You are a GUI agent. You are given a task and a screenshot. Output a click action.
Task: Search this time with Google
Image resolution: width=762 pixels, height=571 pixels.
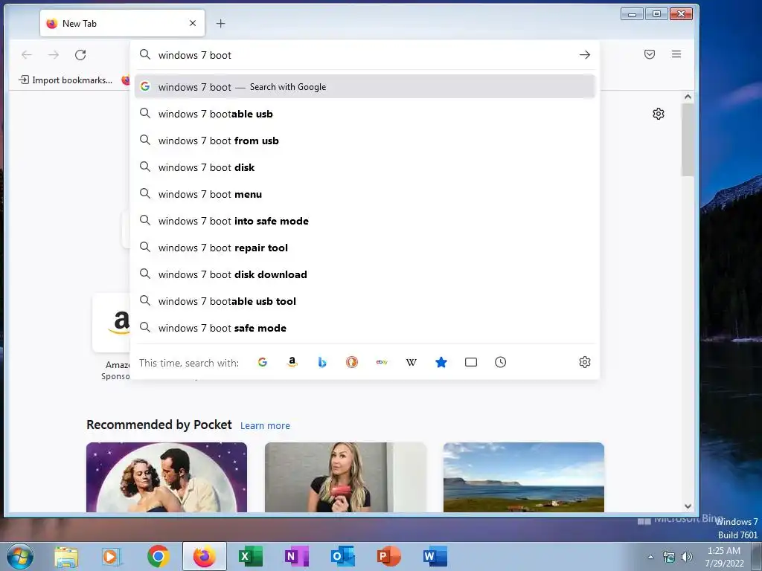(x=263, y=362)
